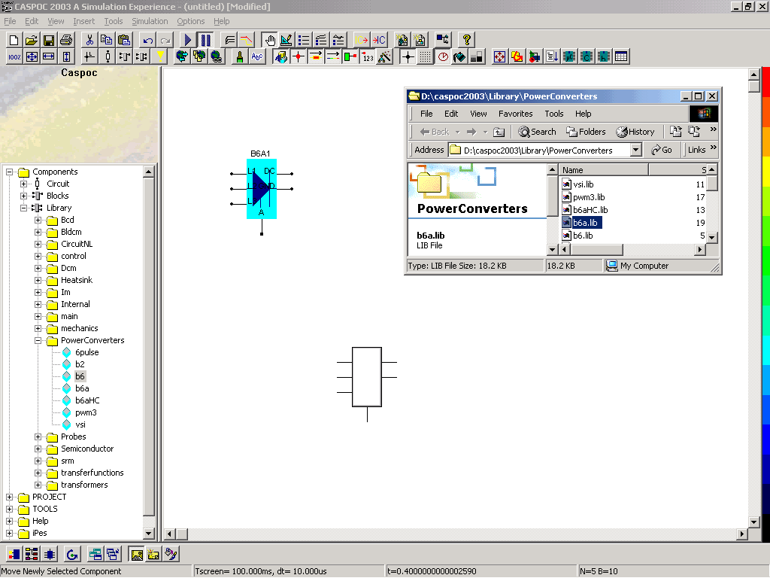Save the project with the floppy icon
The image size is (770, 578).
(49, 40)
